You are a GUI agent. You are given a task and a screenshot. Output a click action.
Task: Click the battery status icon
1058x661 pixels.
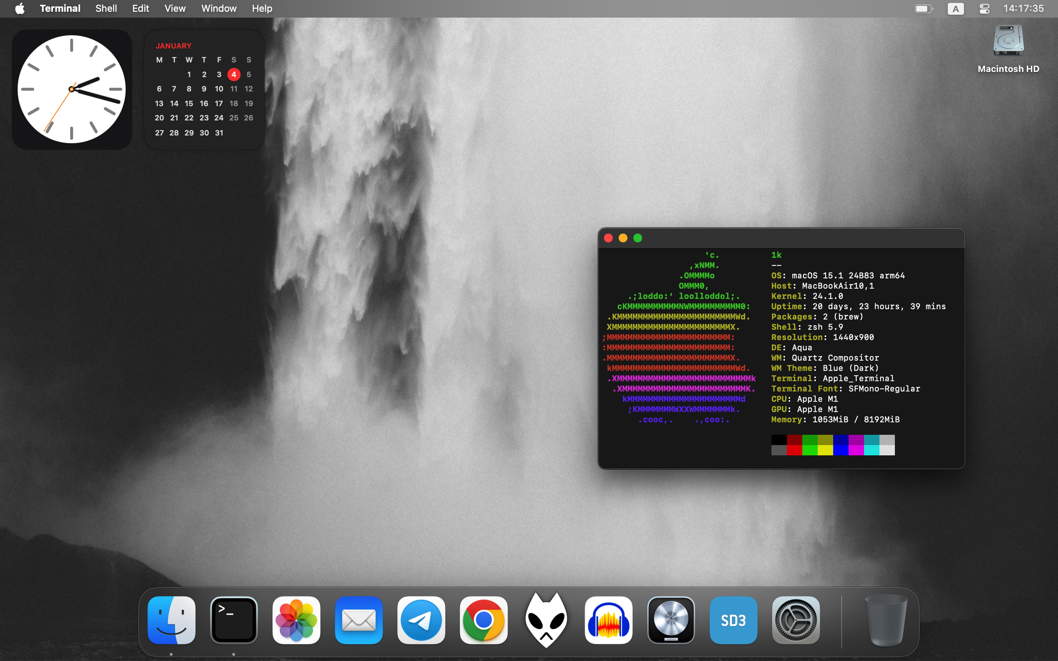tap(923, 9)
